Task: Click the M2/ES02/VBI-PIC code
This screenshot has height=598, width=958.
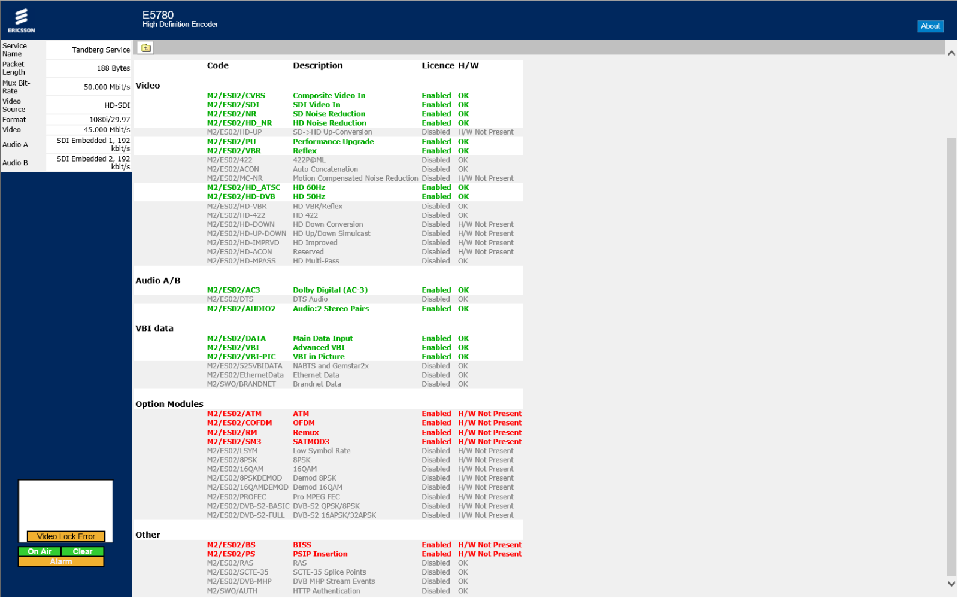Action: click(x=241, y=357)
